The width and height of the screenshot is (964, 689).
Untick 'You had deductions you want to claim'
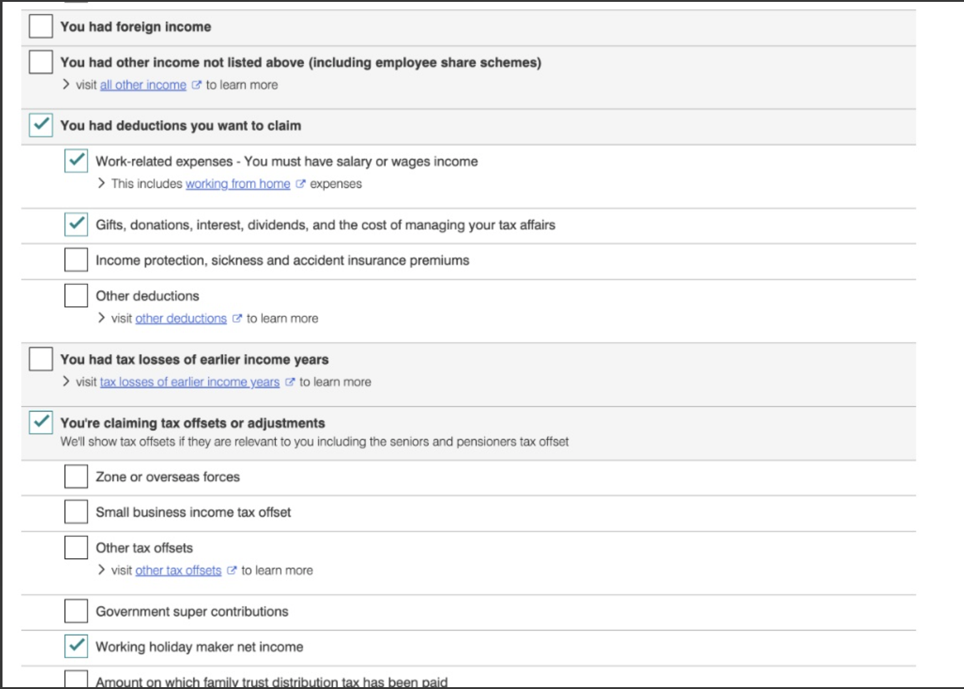[x=41, y=125]
